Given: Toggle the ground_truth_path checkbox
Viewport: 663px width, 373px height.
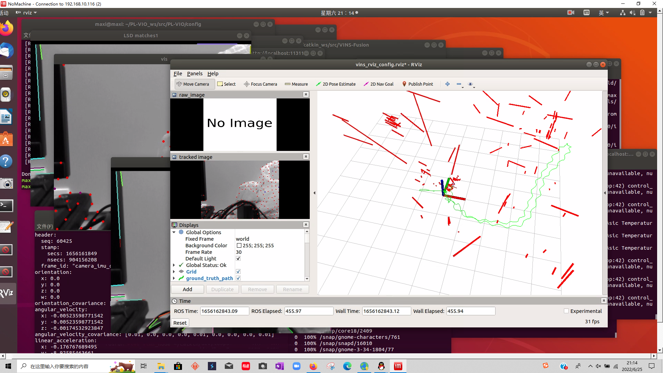Looking at the screenshot, I should [238, 278].
